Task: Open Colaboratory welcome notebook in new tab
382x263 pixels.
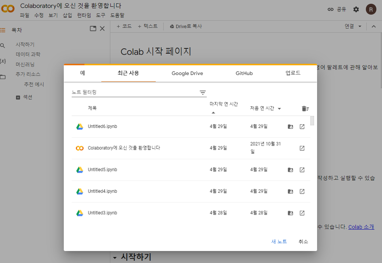Action: 302,148
